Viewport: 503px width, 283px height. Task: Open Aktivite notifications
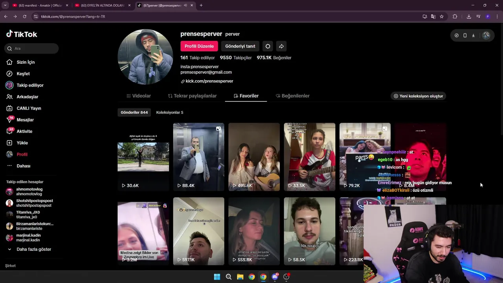[24, 131]
